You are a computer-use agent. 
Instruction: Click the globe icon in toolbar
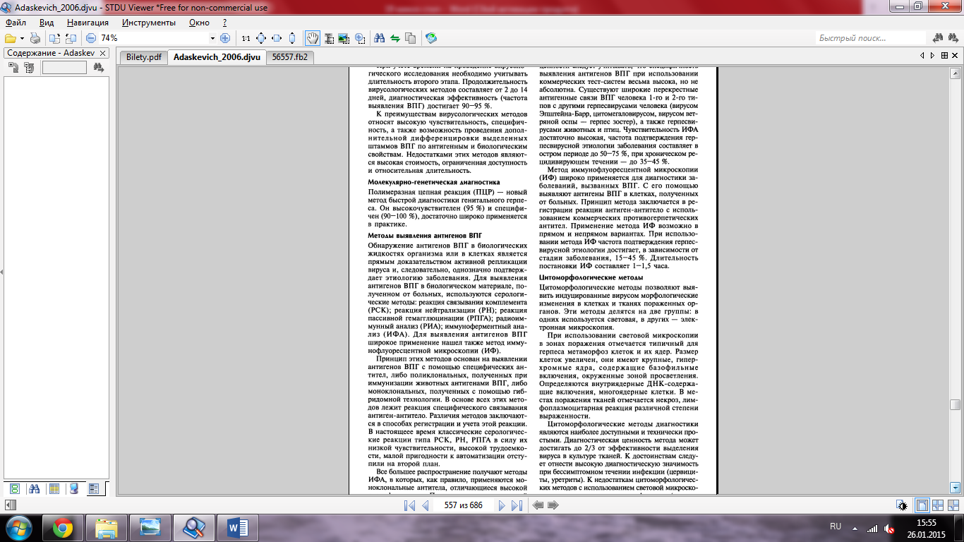[x=431, y=38]
